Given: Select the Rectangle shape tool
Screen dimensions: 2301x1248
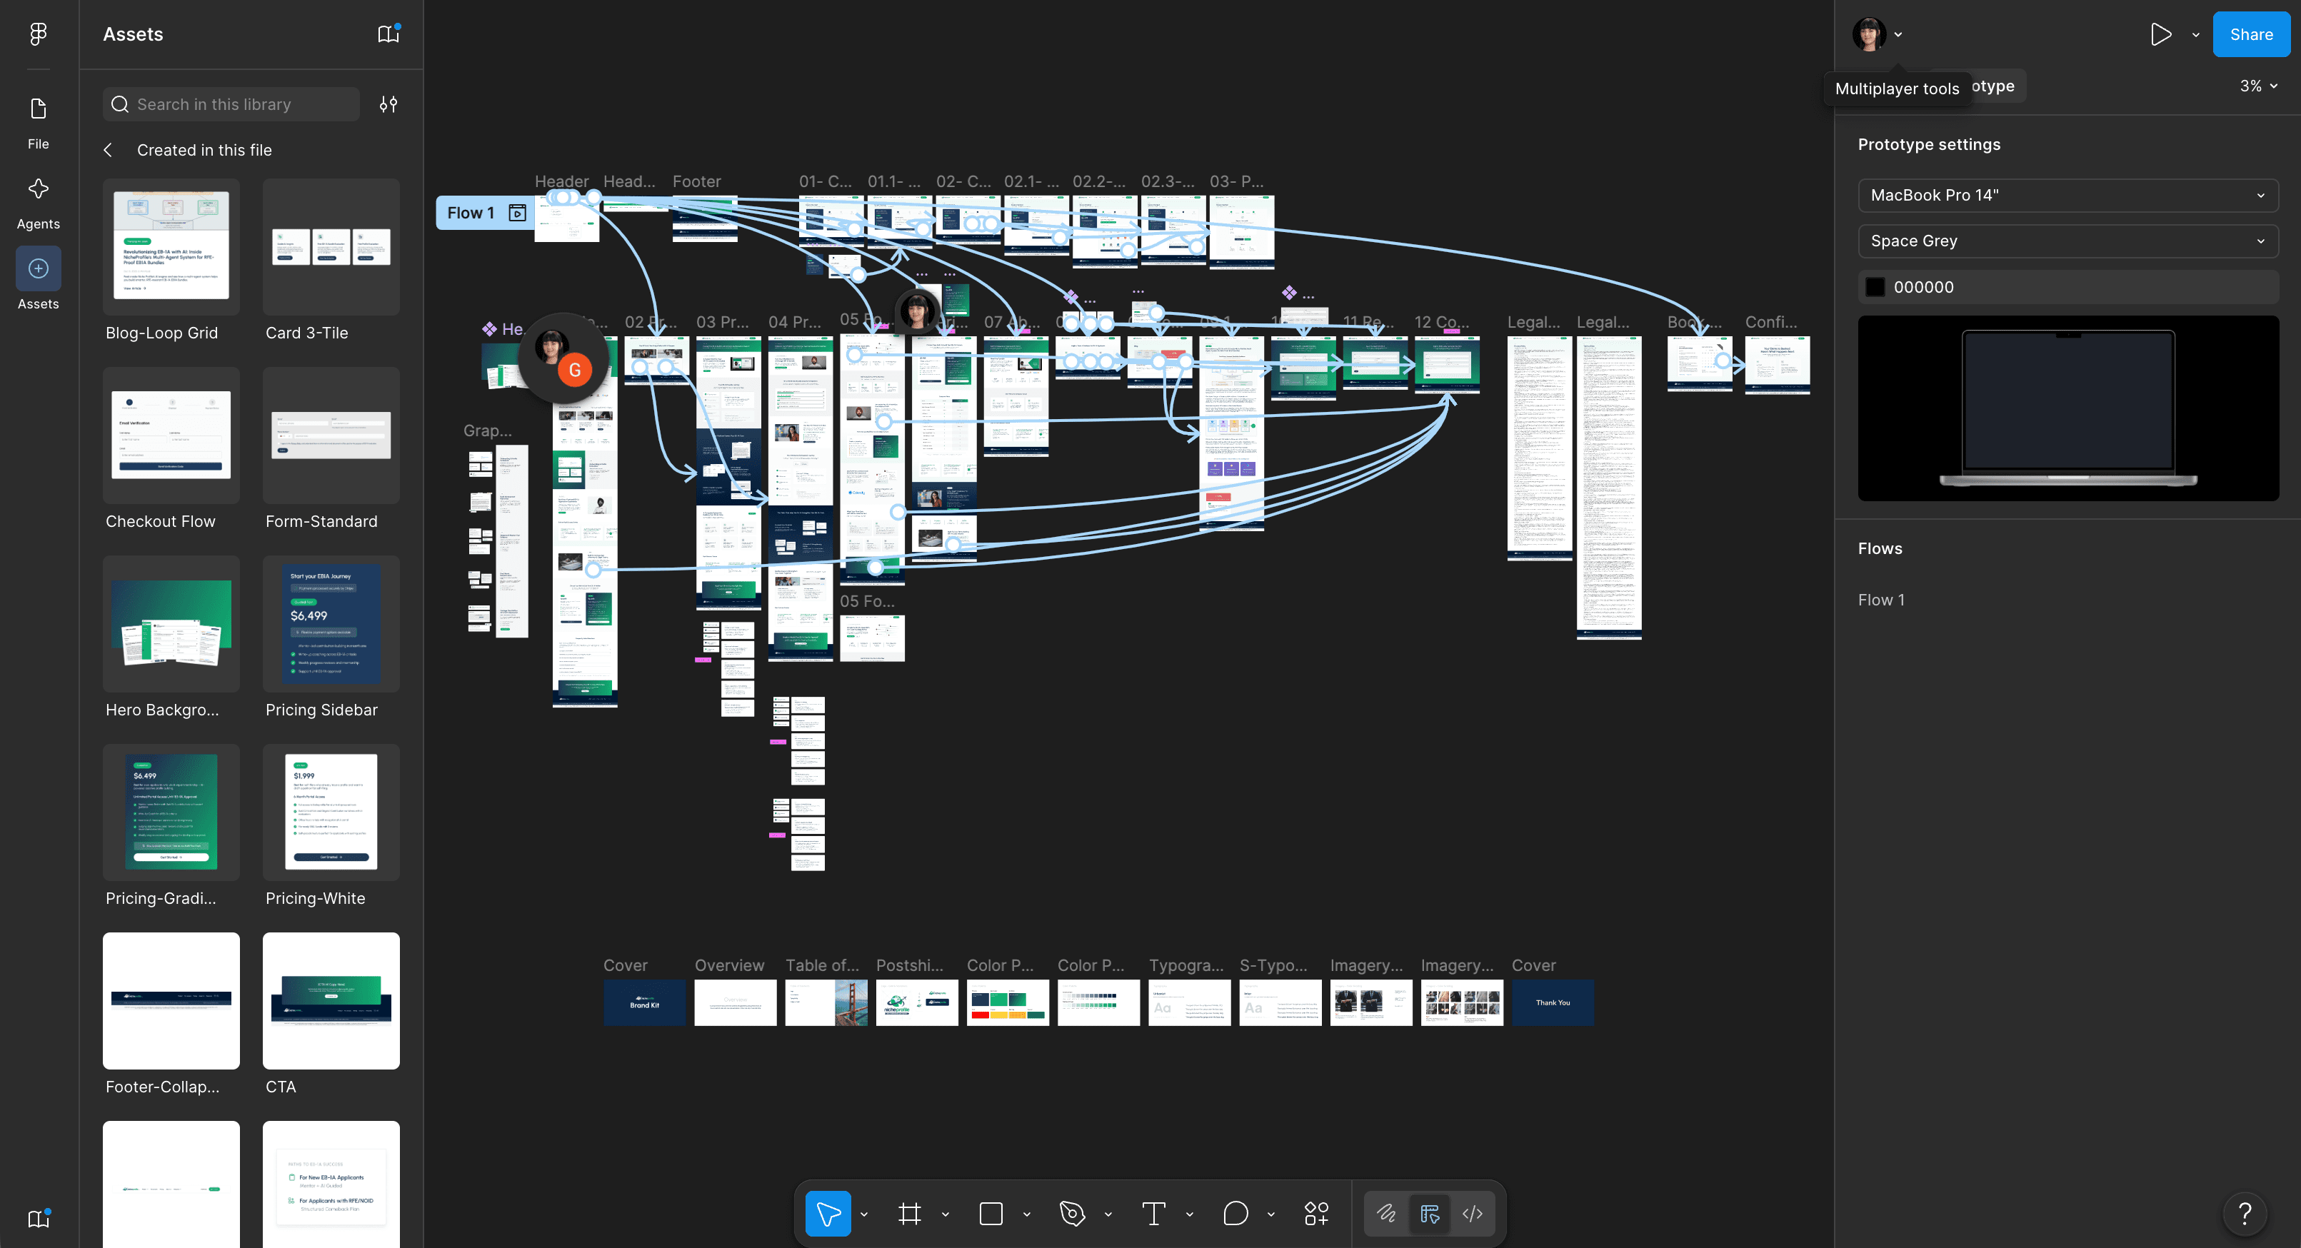Looking at the screenshot, I should click(991, 1214).
